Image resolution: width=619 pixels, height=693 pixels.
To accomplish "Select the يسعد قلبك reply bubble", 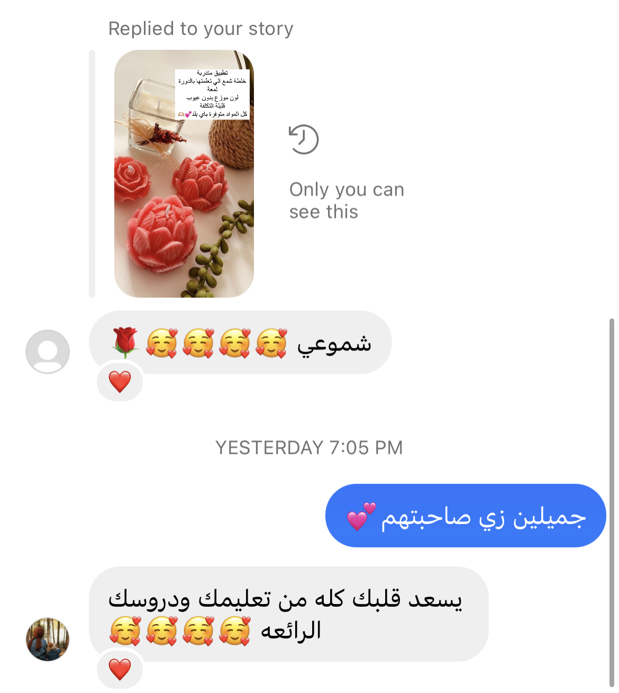I will pyautogui.click(x=288, y=614).
